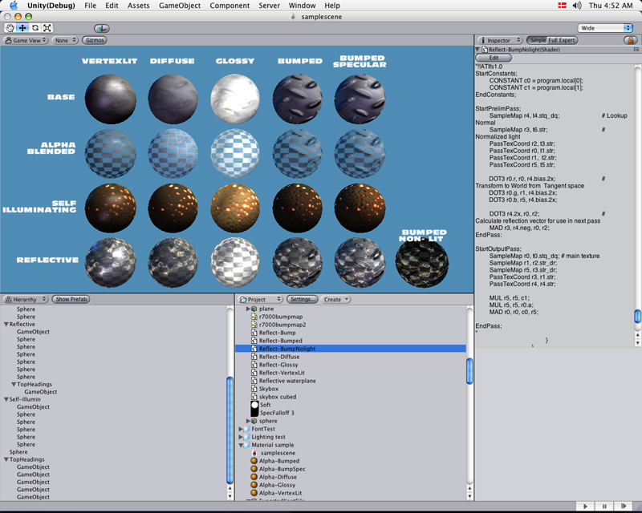Click the Pause icon at the bottom right
The image size is (642, 513).
coord(604,506)
